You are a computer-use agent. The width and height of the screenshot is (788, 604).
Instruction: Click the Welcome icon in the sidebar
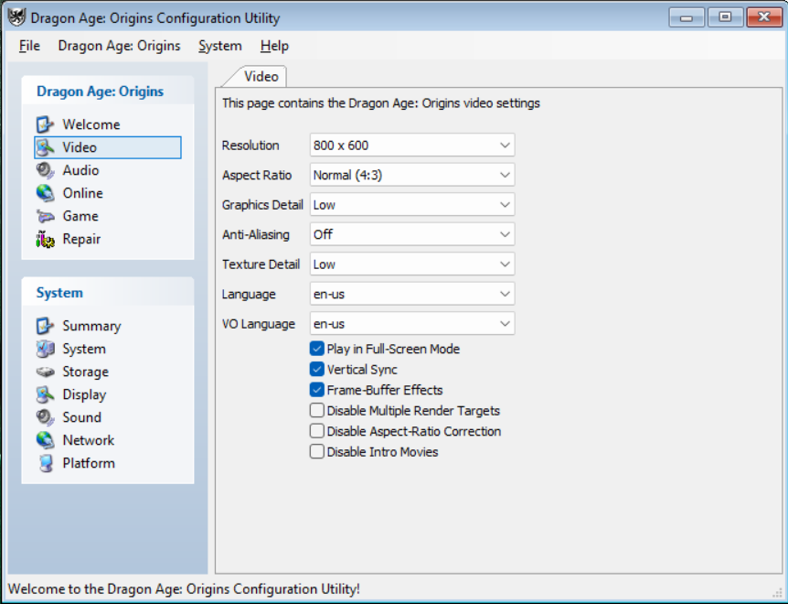pos(46,124)
